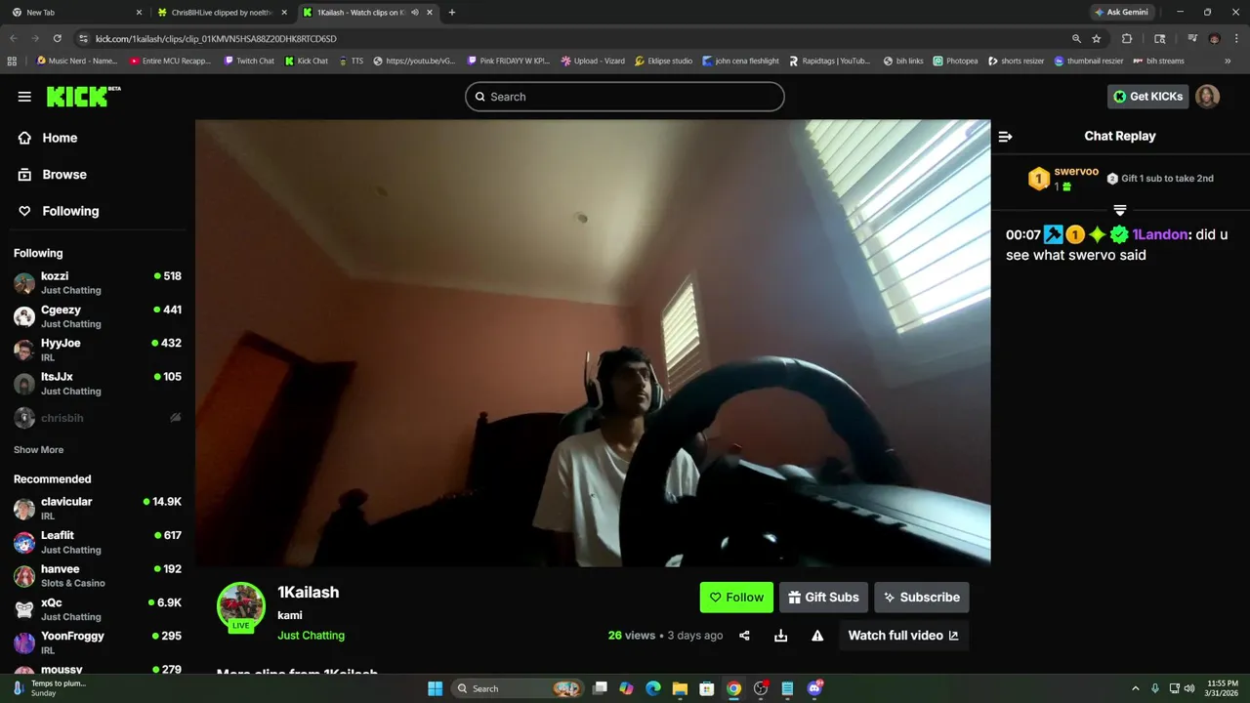Open the 1Kailash channel name link

pyautogui.click(x=309, y=592)
